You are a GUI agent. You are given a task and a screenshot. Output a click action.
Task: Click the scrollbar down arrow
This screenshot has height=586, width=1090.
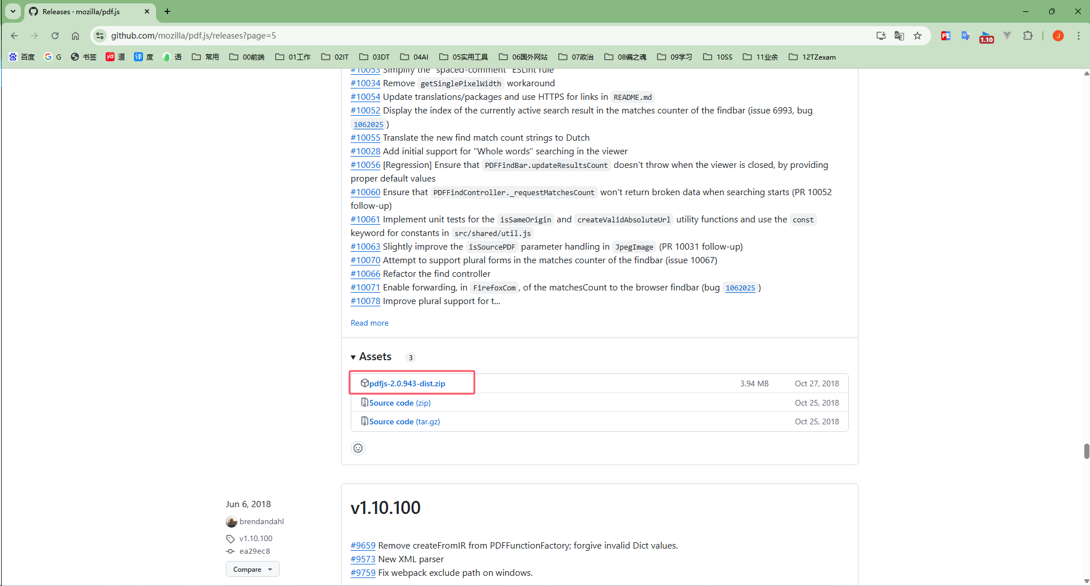(1086, 581)
